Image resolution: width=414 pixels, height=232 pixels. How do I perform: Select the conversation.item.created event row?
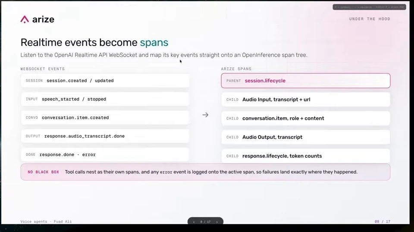click(x=105, y=117)
